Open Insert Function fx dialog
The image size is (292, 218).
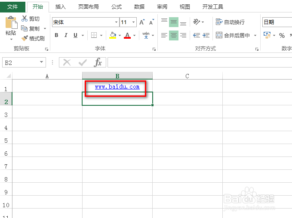click(98, 62)
